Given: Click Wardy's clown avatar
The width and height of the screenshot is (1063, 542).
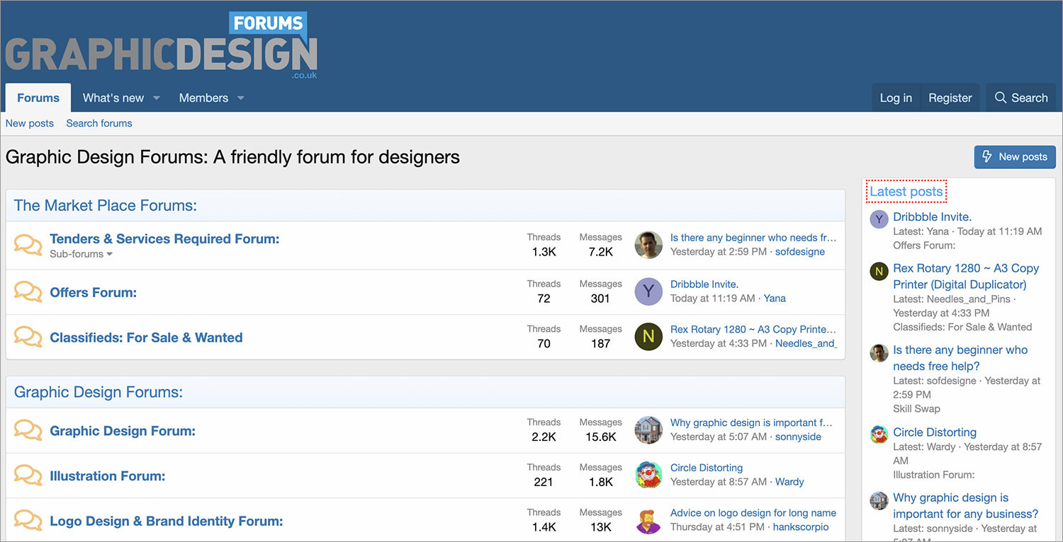Looking at the screenshot, I should [648, 475].
